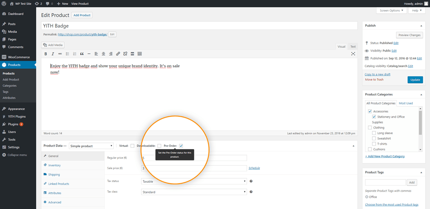
Task: Enter distraction-free writing mode
Action: coord(353,54)
